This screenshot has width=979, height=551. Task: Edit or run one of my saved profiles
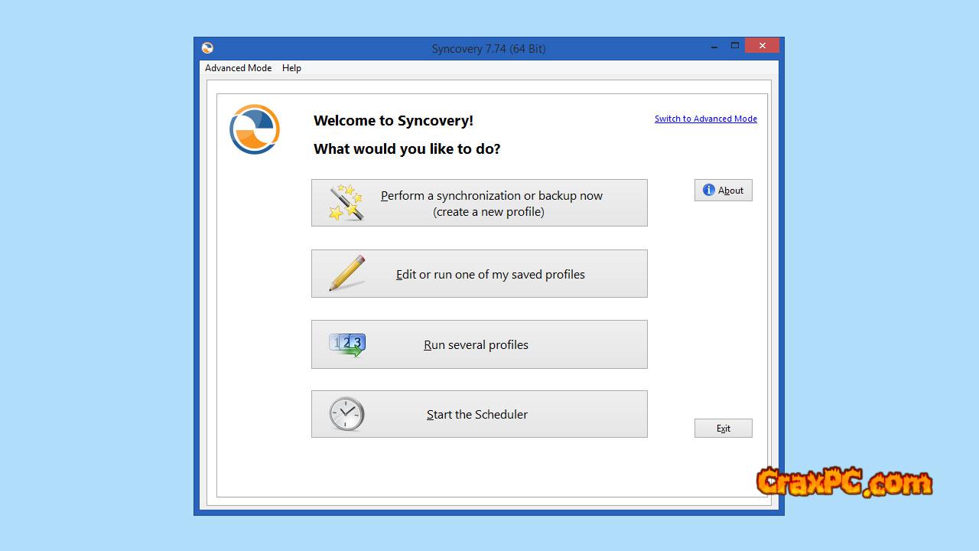480,273
